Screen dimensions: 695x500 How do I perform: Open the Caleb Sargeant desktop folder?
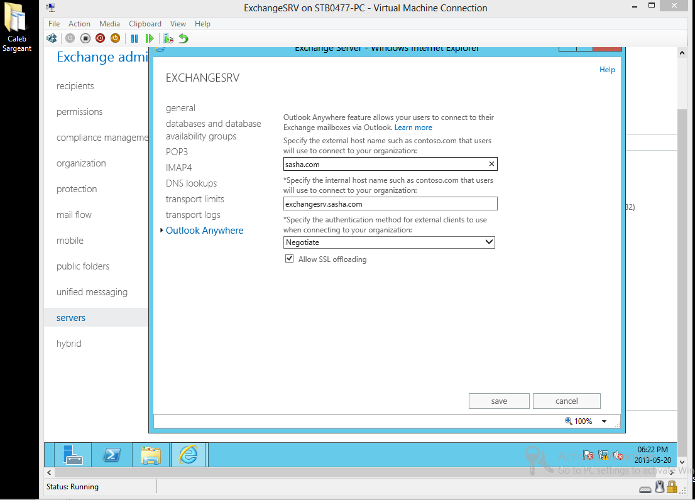pyautogui.click(x=17, y=28)
